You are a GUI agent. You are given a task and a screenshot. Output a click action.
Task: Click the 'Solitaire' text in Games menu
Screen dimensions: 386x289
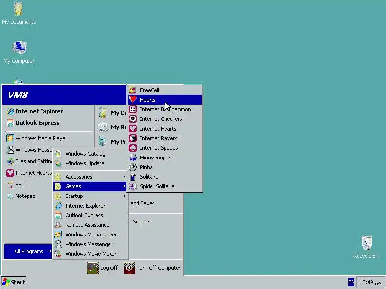149,177
